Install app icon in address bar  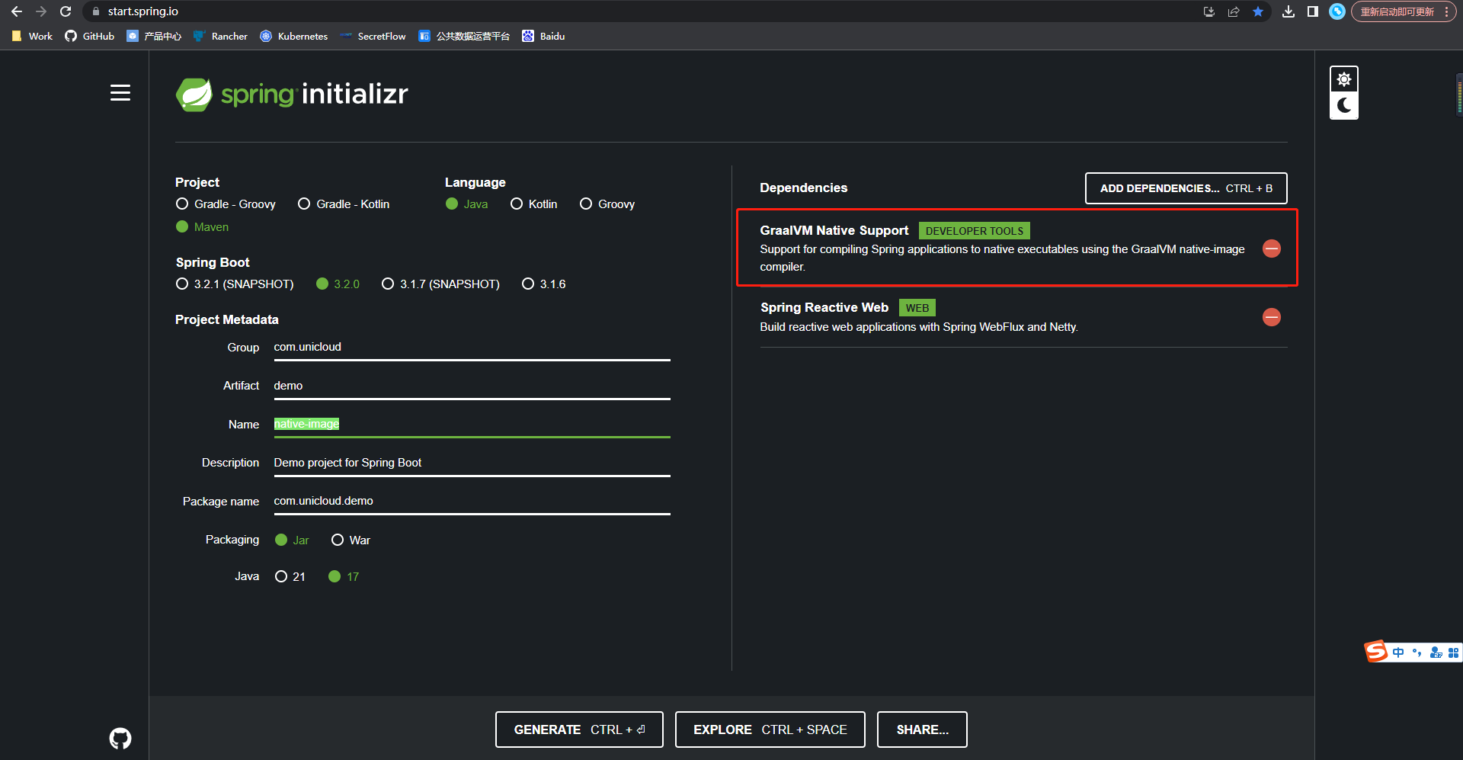[x=1209, y=11]
